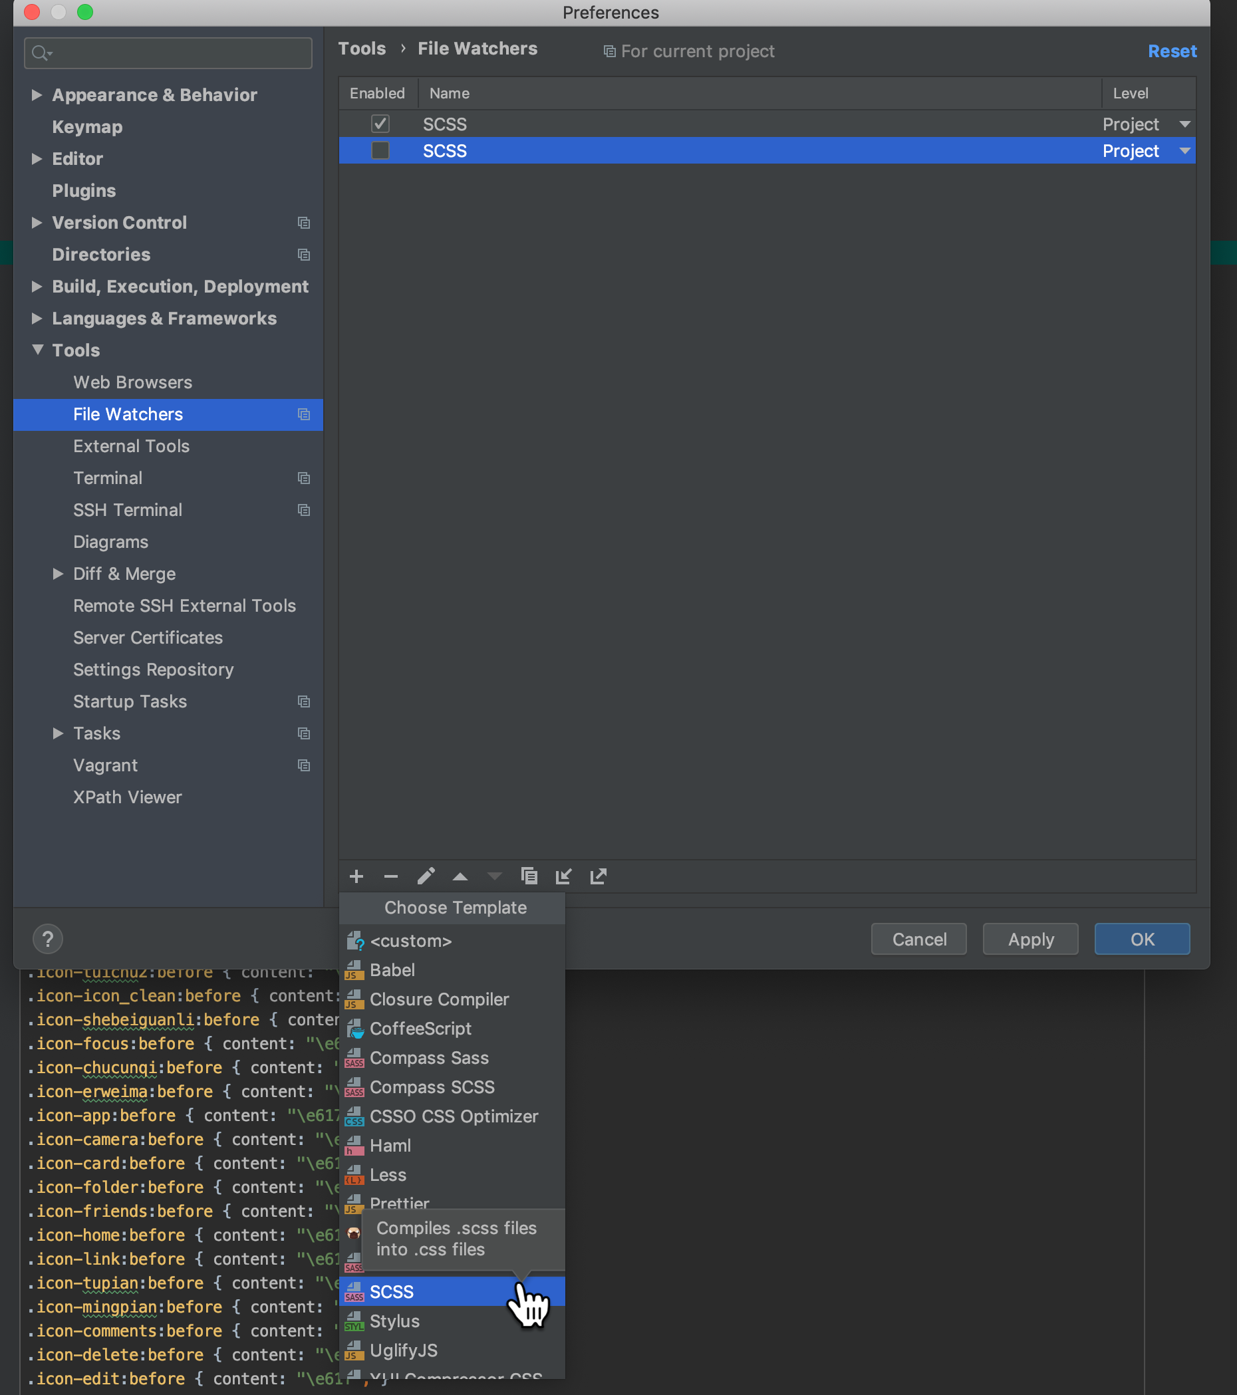Move the selected watcher up with the arrow

[x=460, y=876]
